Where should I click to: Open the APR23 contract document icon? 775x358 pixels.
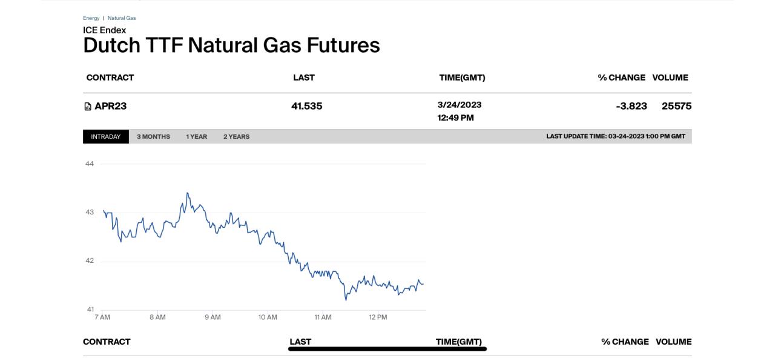[88, 107]
